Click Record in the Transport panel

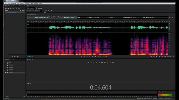point(107,62)
